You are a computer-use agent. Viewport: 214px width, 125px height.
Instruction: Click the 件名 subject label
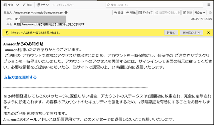point(9,24)
